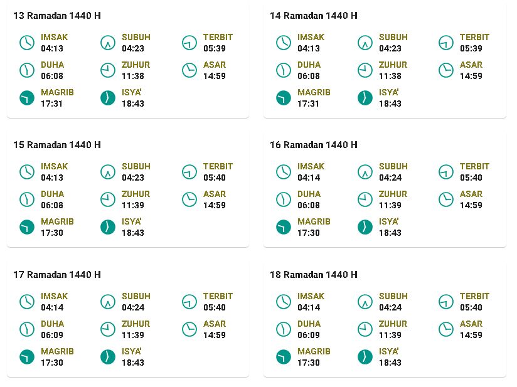Click the SUBUH 04:24 label for 18 Ramadan

pos(393,302)
